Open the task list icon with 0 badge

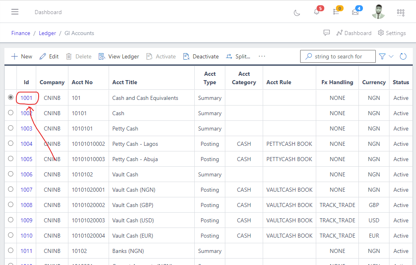coord(336,12)
